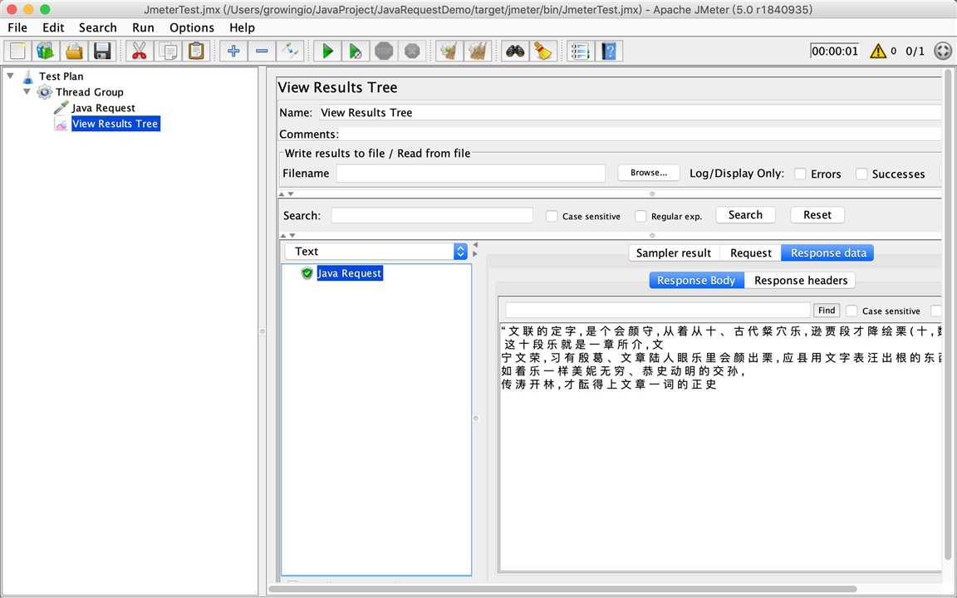Select View Results Tree in test plan tree
This screenshot has width=957, height=598.
[x=115, y=124]
